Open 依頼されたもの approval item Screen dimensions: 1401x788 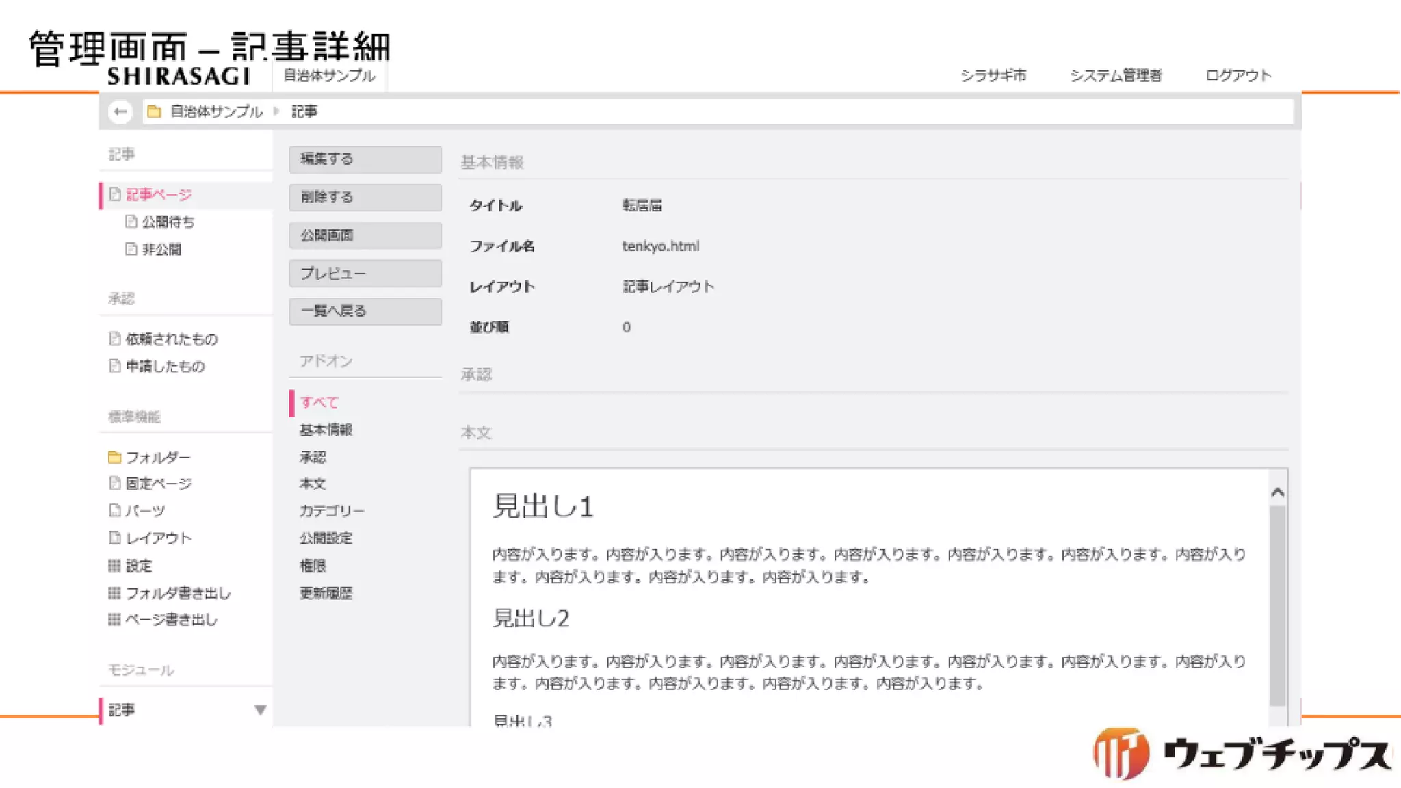[171, 339]
